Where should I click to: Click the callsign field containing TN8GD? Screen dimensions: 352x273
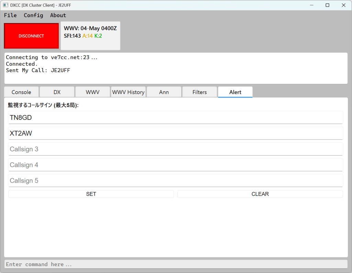pos(176,117)
